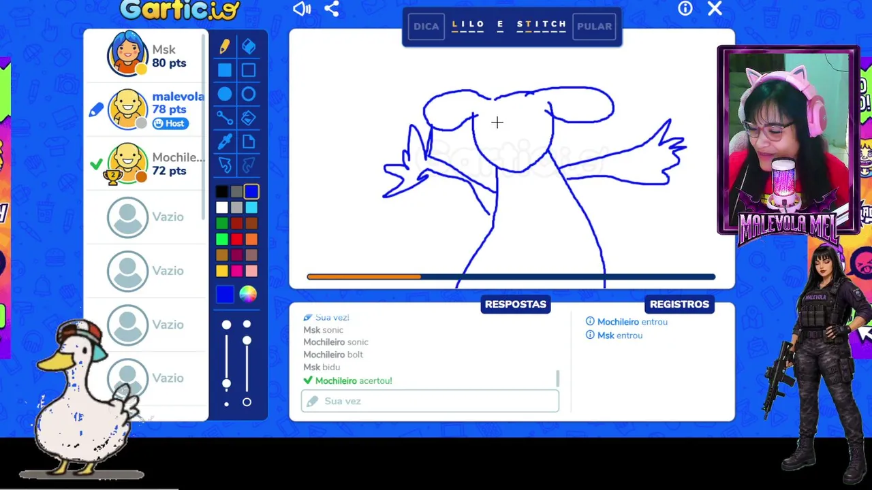Screen dimensions: 872x490
Task: Pick the bright green color swatch
Action: point(221,239)
